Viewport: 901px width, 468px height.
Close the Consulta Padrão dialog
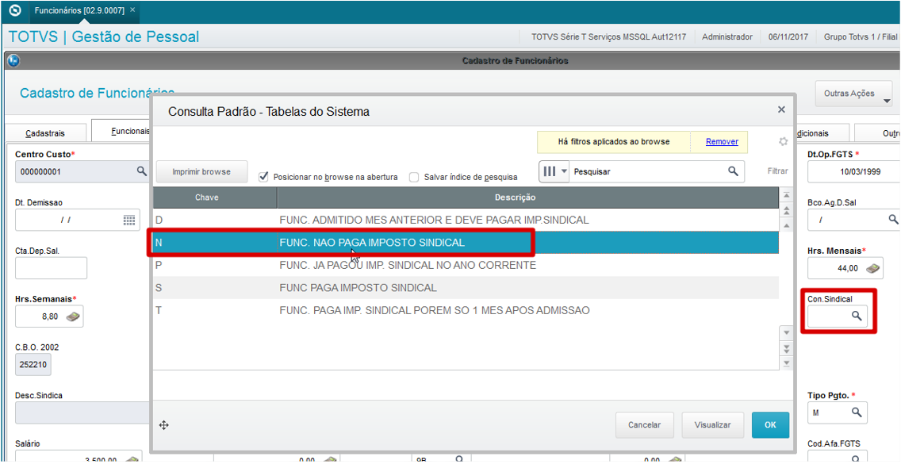tap(781, 109)
